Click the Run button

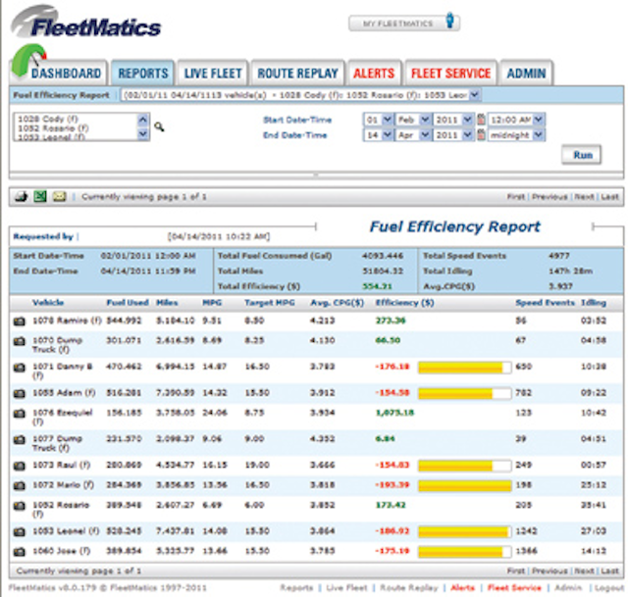(582, 155)
